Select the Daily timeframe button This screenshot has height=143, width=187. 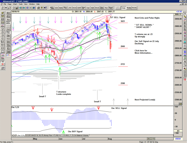pos(124,8)
